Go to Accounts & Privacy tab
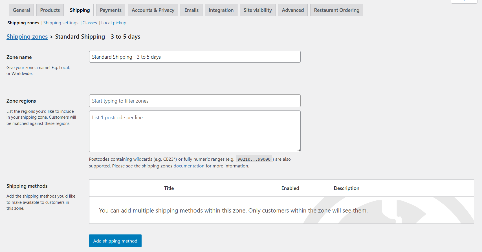 [153, 10]
